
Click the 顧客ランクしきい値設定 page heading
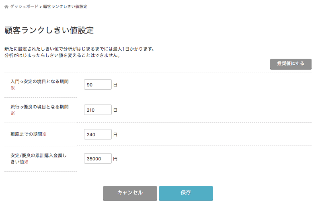[49, 31]
